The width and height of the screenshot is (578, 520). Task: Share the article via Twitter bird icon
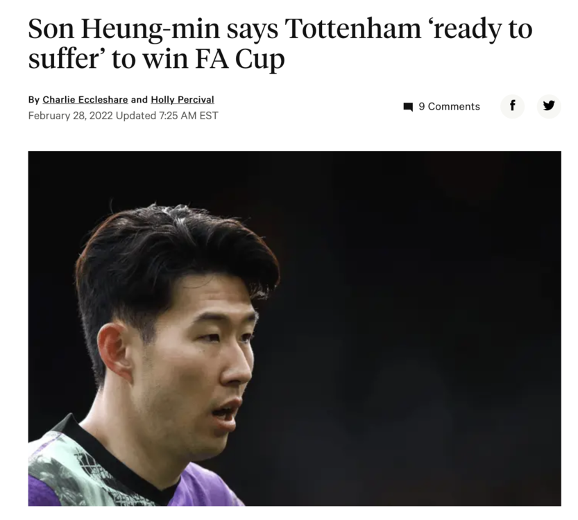point(548,107)
